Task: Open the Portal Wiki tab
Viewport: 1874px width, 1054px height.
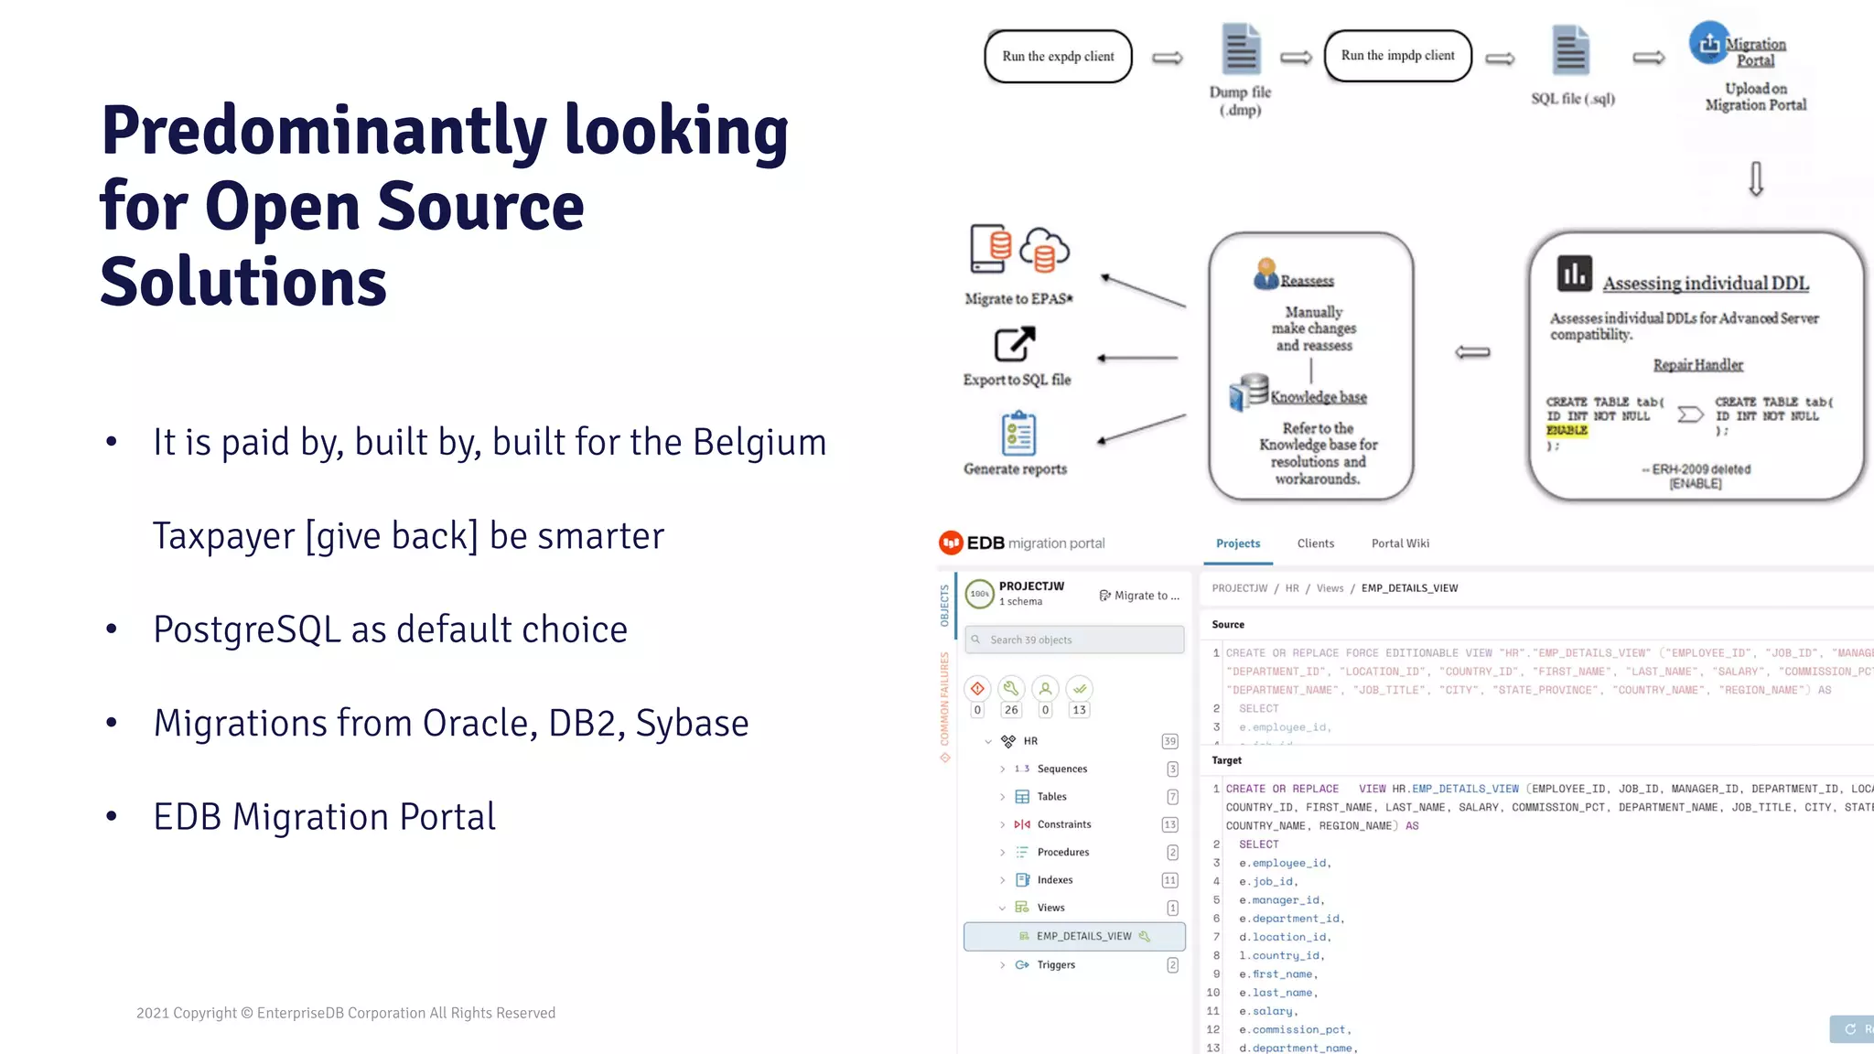Action: [1400, 543]
